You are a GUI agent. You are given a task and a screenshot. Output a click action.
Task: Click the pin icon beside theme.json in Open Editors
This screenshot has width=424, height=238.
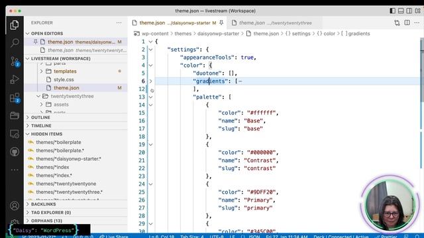pyautogui.click(x=35, y=42)
